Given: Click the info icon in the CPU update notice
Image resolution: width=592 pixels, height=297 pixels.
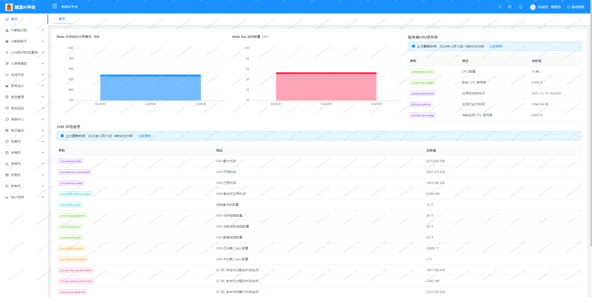Looking at the screenshot, I should (413, 47).
